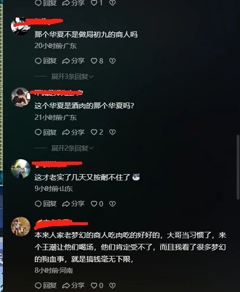Expand 展开2条回复 replies
Viewport: 240px width, 292px height.
point(72,148)
